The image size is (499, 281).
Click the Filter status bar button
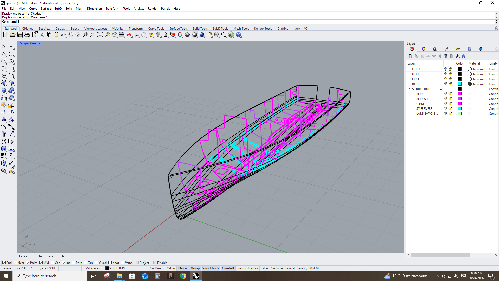265,268
